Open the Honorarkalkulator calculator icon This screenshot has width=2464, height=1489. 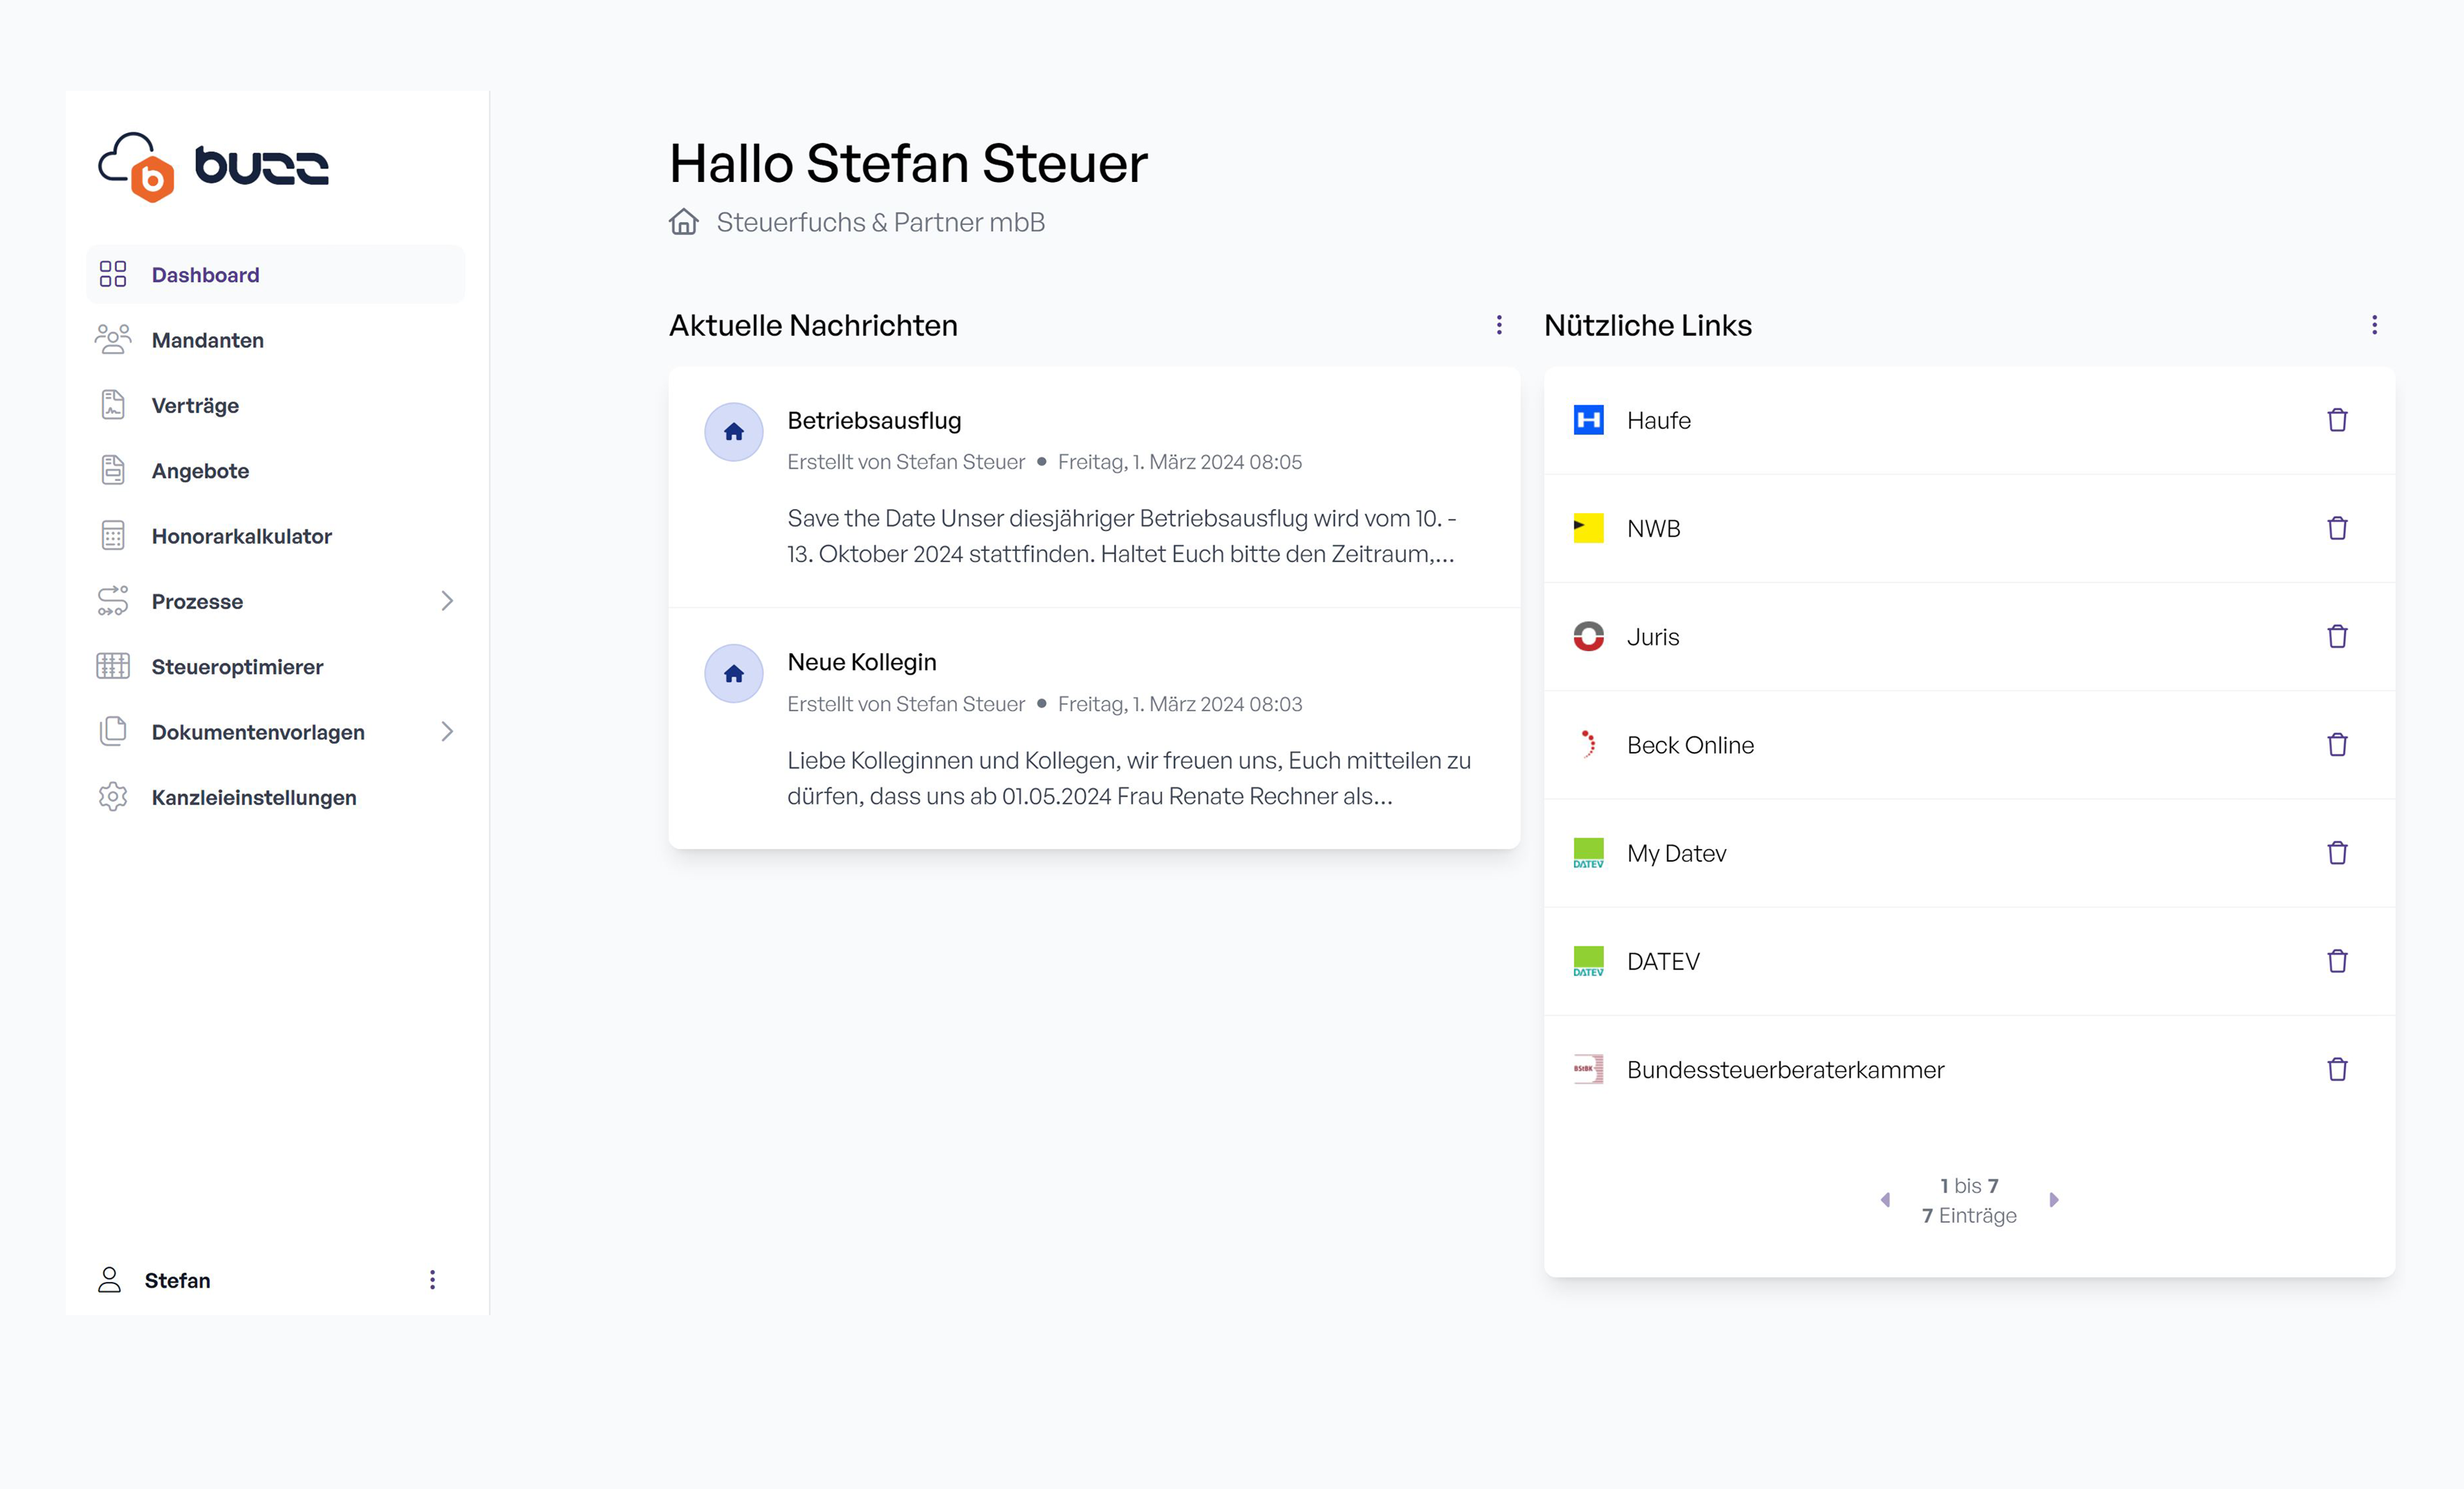tap(113, 536)
